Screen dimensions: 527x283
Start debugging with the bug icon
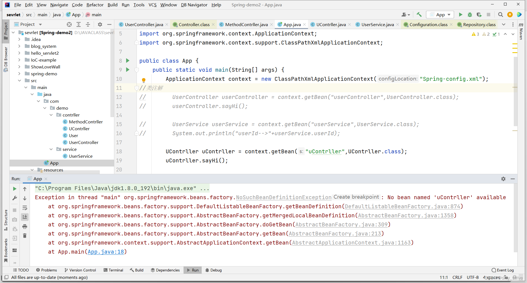point(470,15)
